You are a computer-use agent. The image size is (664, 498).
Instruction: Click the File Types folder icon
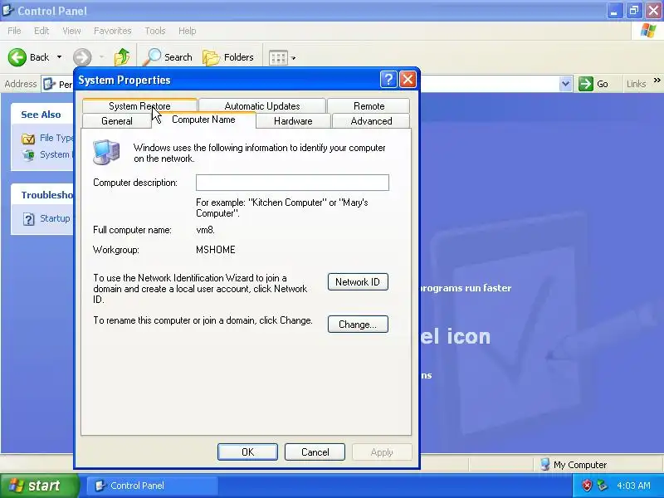coord(28,139)
